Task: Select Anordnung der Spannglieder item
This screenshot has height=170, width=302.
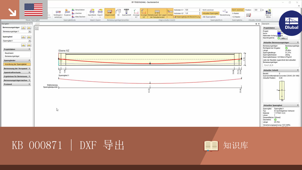Action: pyautogui.click(x=17, y=64)
